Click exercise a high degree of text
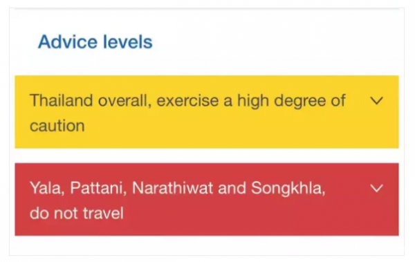 point(251,102)
